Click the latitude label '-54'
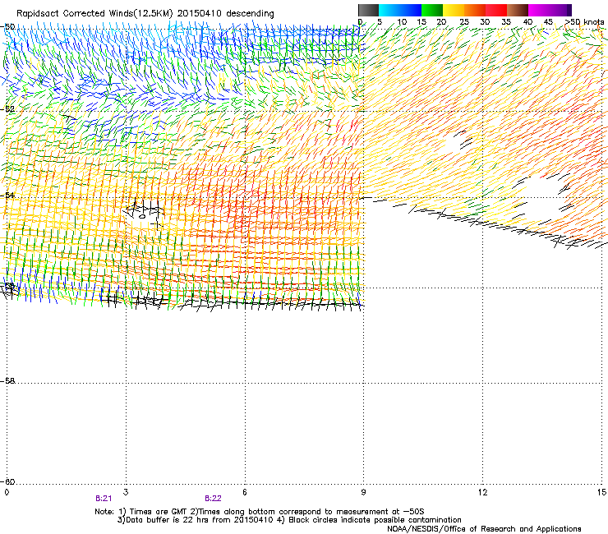 pyautogui.click(x=8, y=195)
